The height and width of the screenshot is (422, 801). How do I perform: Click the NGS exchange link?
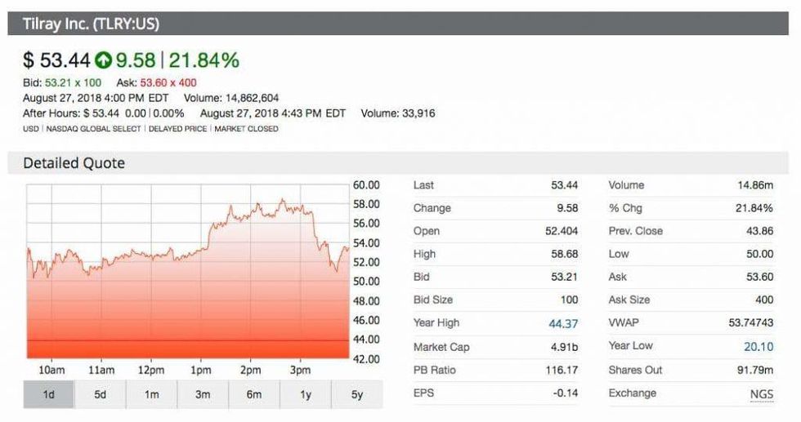[x=761, y=394]
